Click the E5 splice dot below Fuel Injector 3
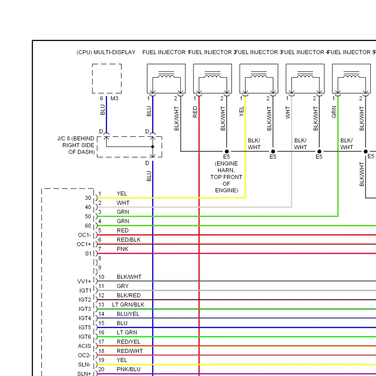The image size is (376, 376). (x=273, y=151)
